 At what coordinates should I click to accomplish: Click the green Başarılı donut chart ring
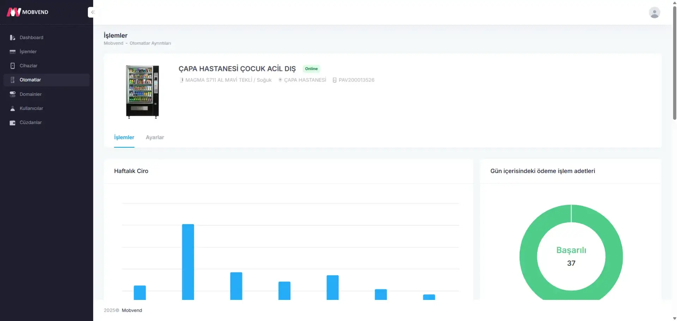point(528,257)
